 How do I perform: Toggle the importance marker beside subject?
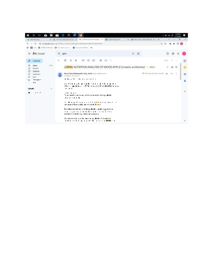(x=147, y=67)
